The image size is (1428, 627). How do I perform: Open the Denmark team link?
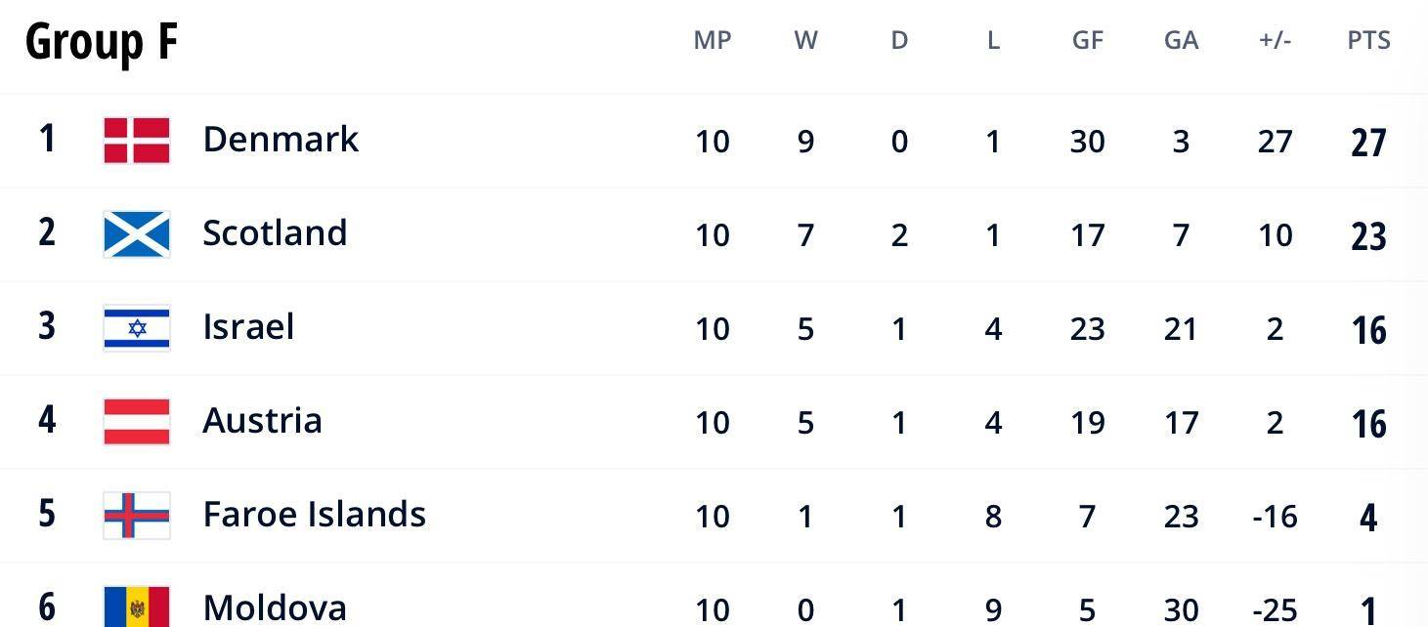click(x=281, y=140)
